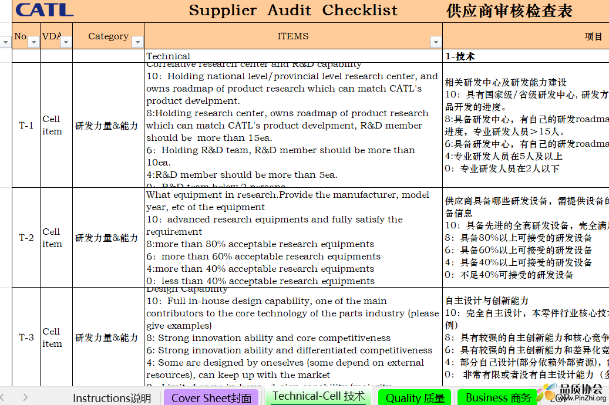Select the What equipment in research cell
The height and width of the screenshot is (405, 609).
[x=293, y=237]
